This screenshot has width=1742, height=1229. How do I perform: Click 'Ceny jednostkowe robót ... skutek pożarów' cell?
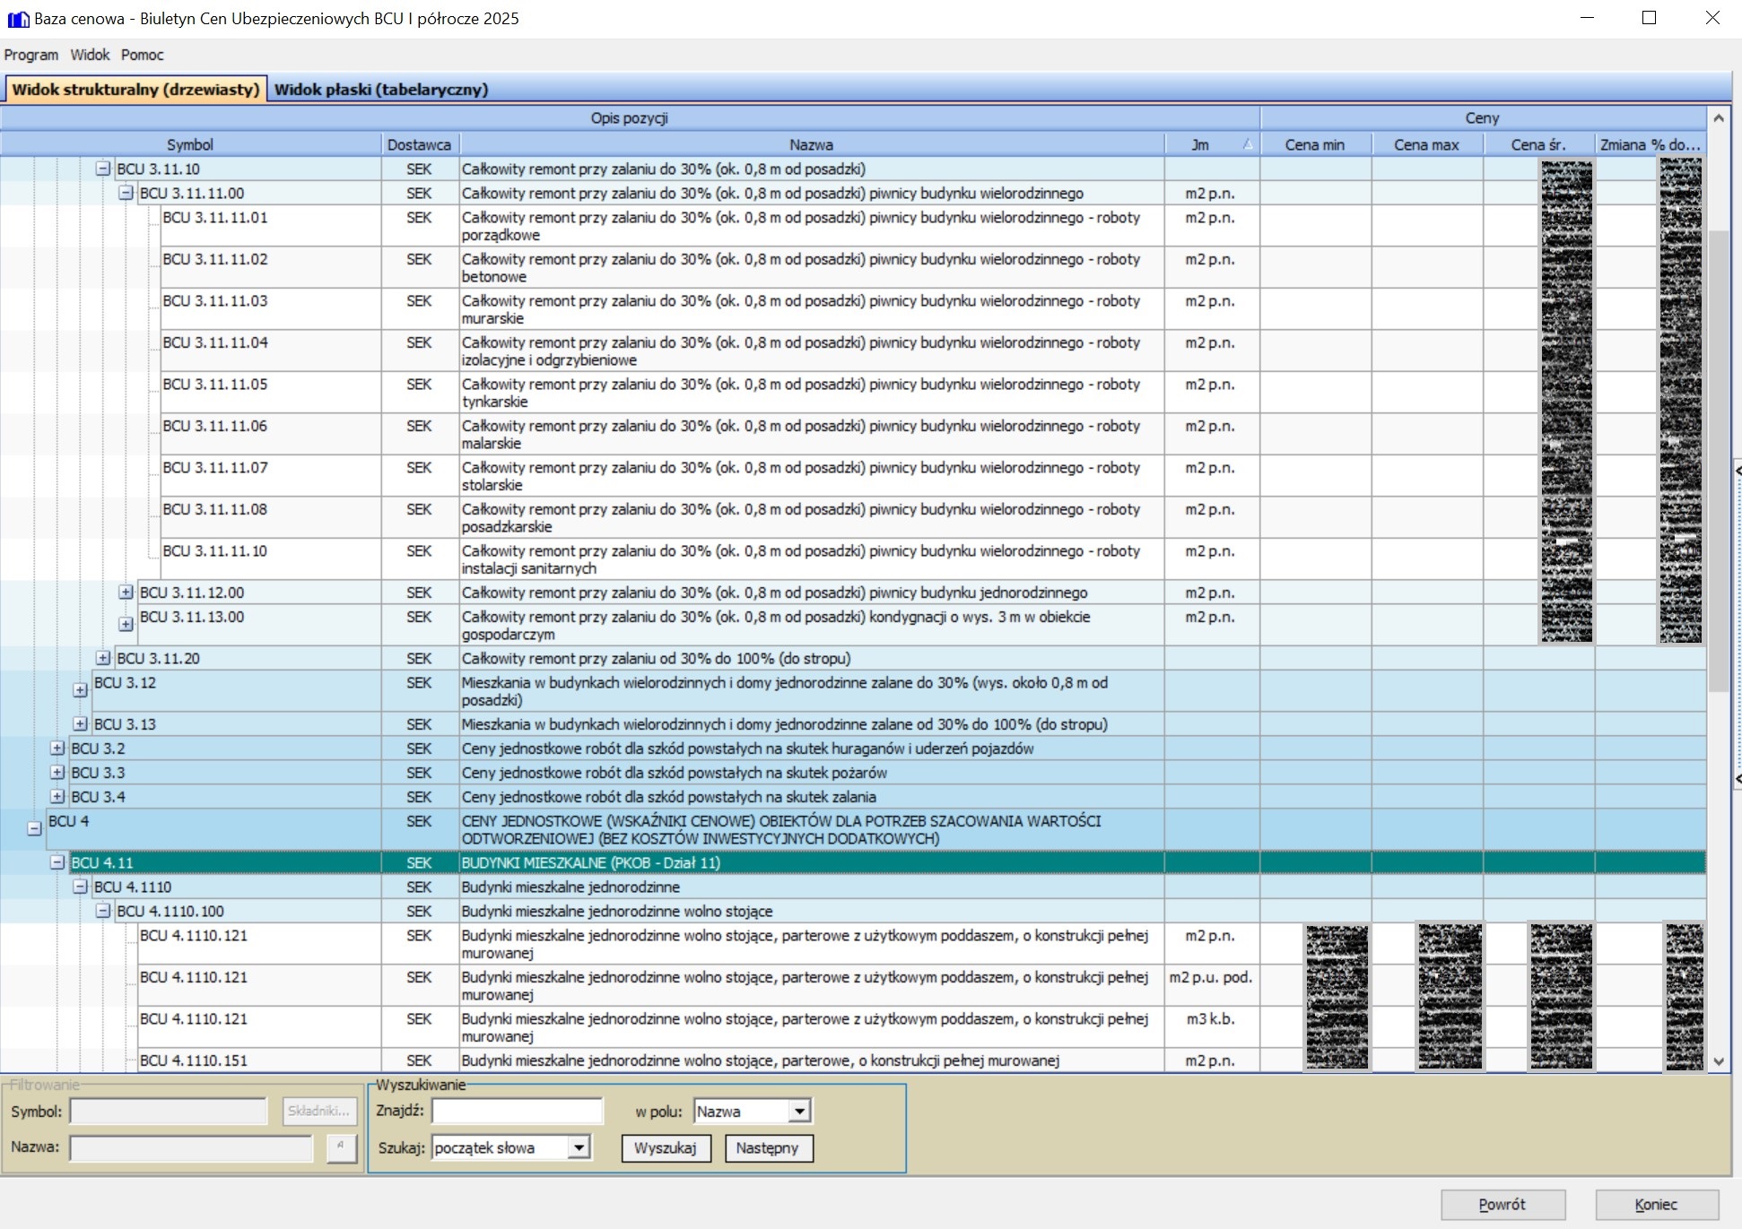(x=812, y=772)
